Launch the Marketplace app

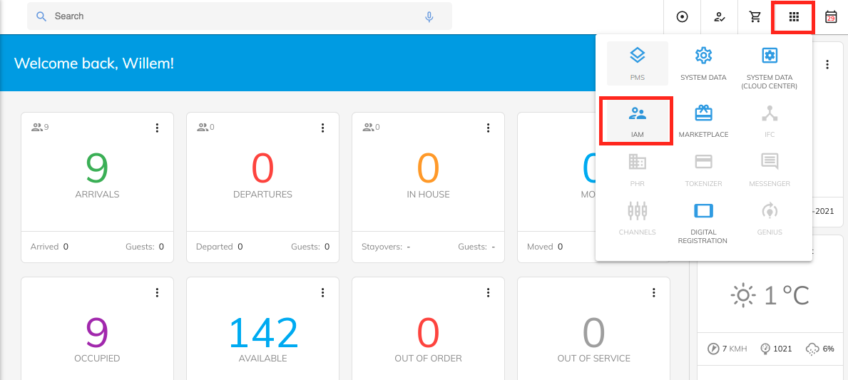[x=703, y=121]
